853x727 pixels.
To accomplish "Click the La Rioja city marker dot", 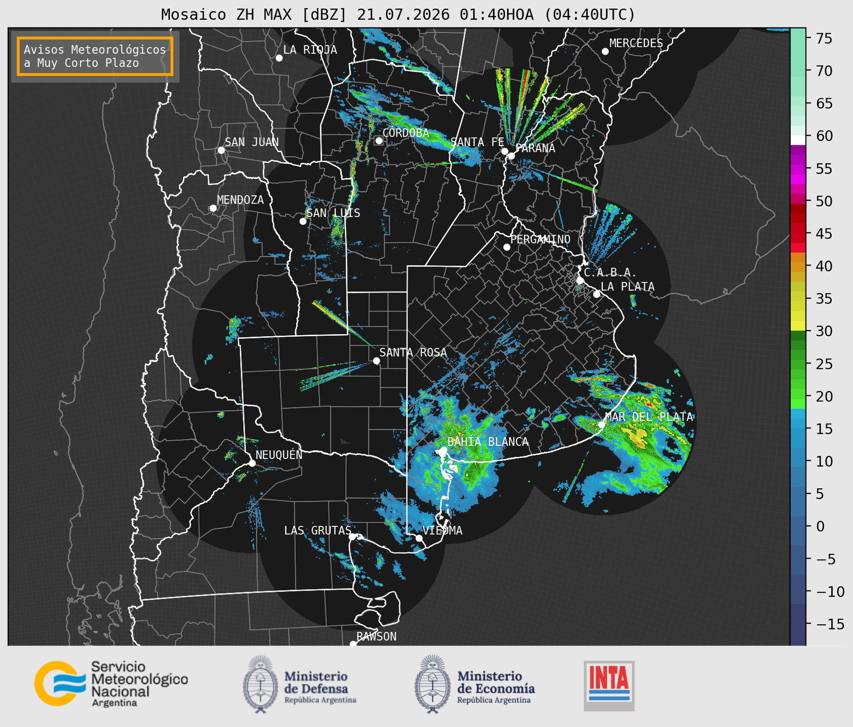I will click(x=279, y=58).
